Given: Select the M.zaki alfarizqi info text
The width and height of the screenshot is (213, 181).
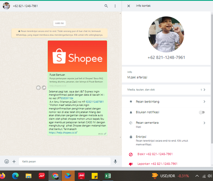Looking at the screenshot, I should click(137, 77).
